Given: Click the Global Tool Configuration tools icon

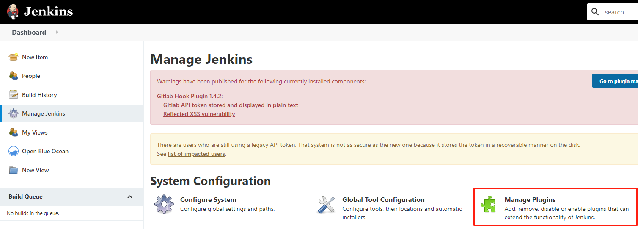Looking at the screenshot, I should click(x=326, y=204).
